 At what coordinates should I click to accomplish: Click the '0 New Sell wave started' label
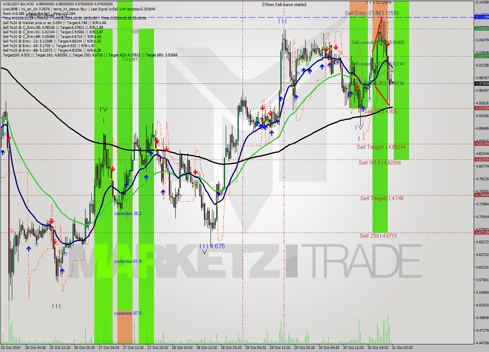pyautogui.click(x=284, y=5)
